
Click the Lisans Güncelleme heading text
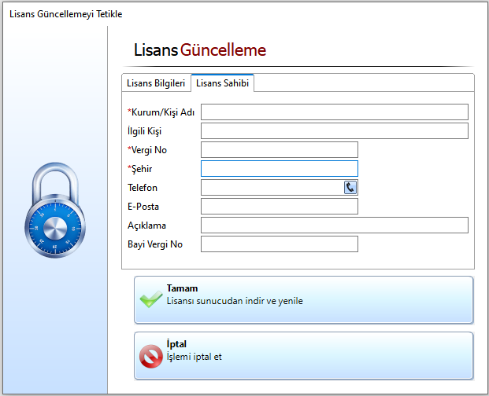(200, 50)
